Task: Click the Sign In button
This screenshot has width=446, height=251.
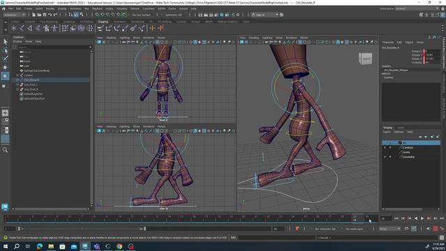Action: click(265, 15)
